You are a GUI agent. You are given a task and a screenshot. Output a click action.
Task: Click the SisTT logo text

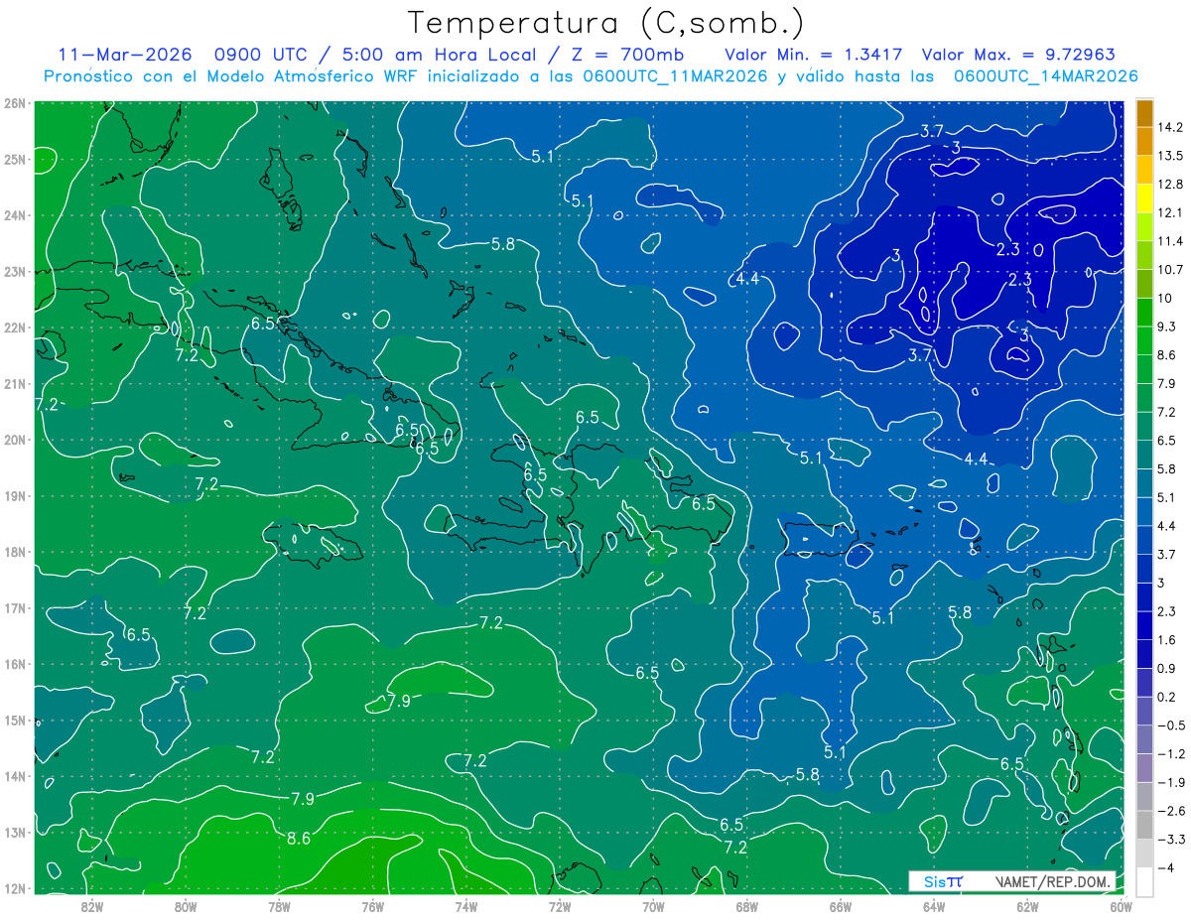click(x=944, y=881)
